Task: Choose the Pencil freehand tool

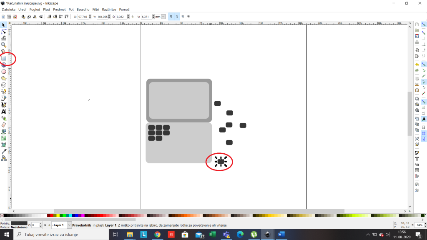Action: coord(4,92)
